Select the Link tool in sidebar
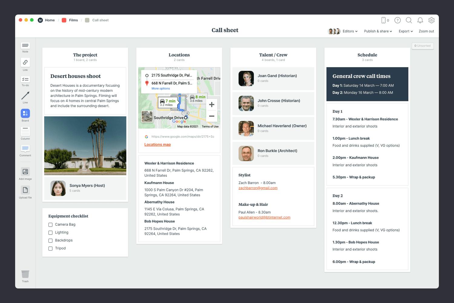The image size is (454, 303). tap(25, 62)
